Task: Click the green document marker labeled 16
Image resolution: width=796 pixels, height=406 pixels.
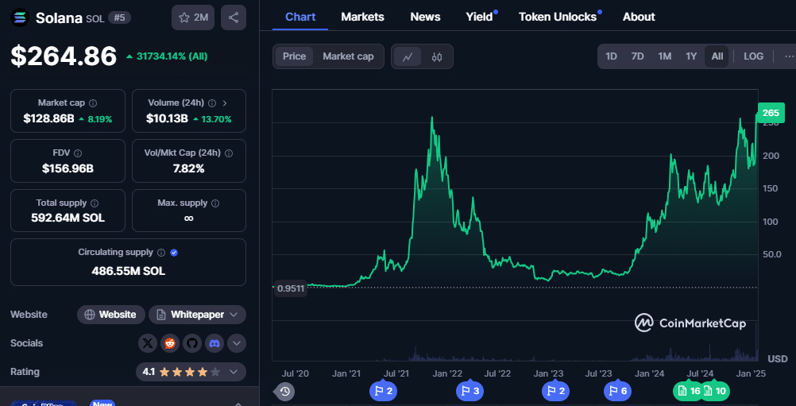Action: point(689,391)
